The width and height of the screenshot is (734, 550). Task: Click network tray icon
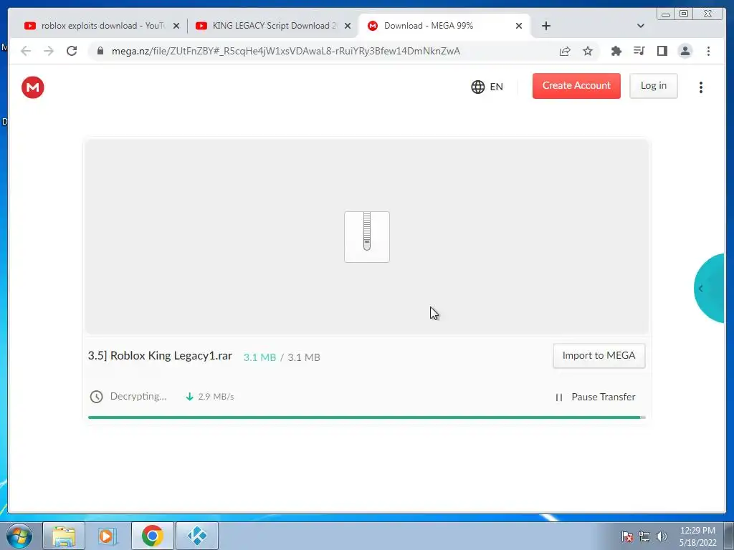coord(644,536)
